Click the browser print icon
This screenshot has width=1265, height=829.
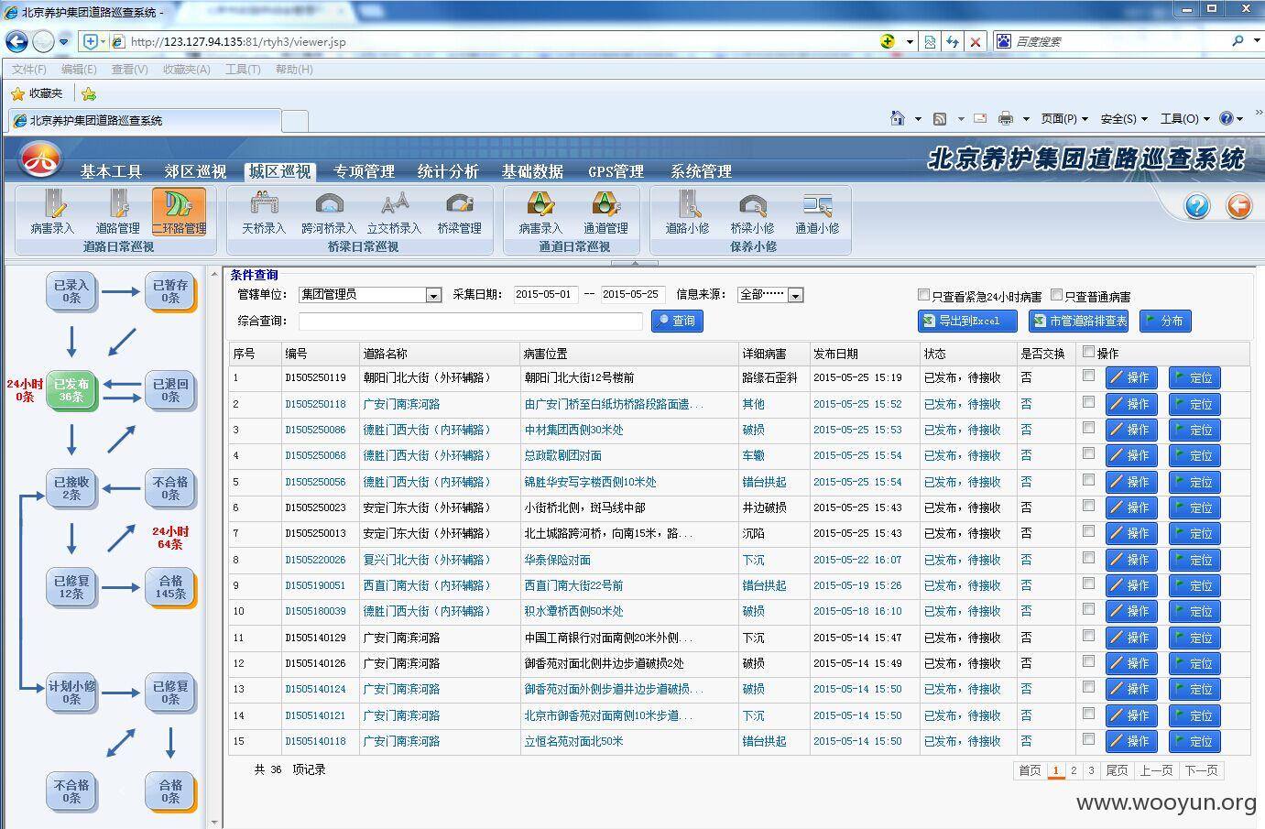1006,118
